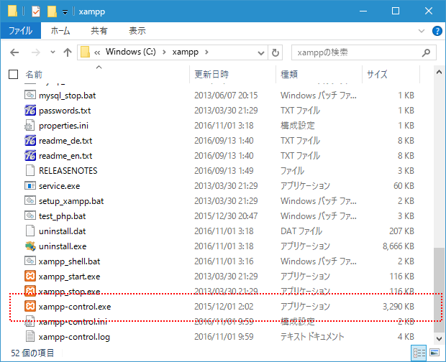The height and width of the screenshot is (362, 446).
Task: Click the テキスト ドキュメント type value
Action: [312, 336]
